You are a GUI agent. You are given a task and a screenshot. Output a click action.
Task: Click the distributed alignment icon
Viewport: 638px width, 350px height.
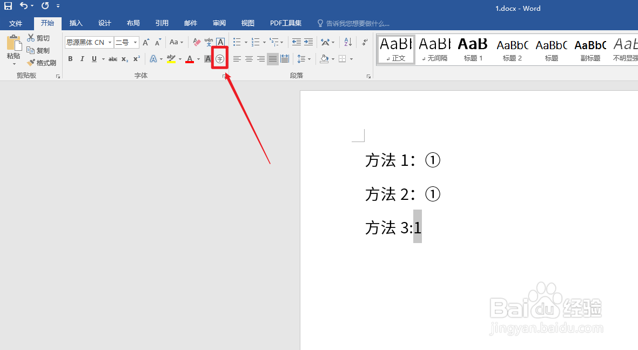(285, 59)
